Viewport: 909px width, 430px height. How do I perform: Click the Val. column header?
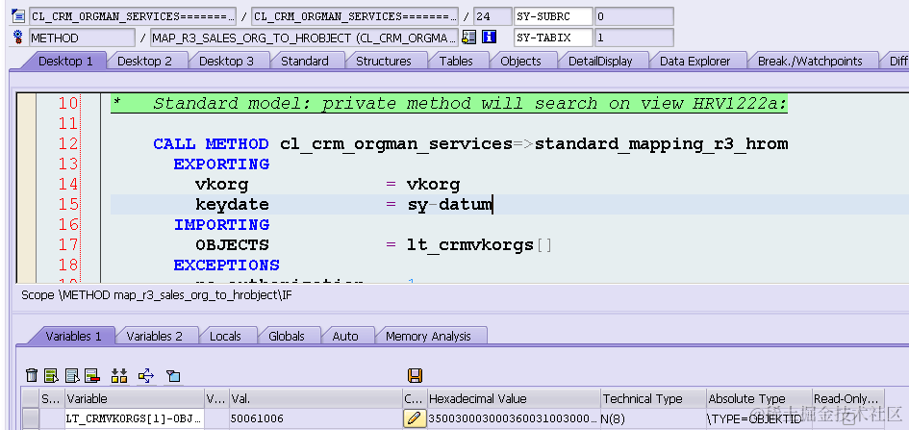coord(316,398)
